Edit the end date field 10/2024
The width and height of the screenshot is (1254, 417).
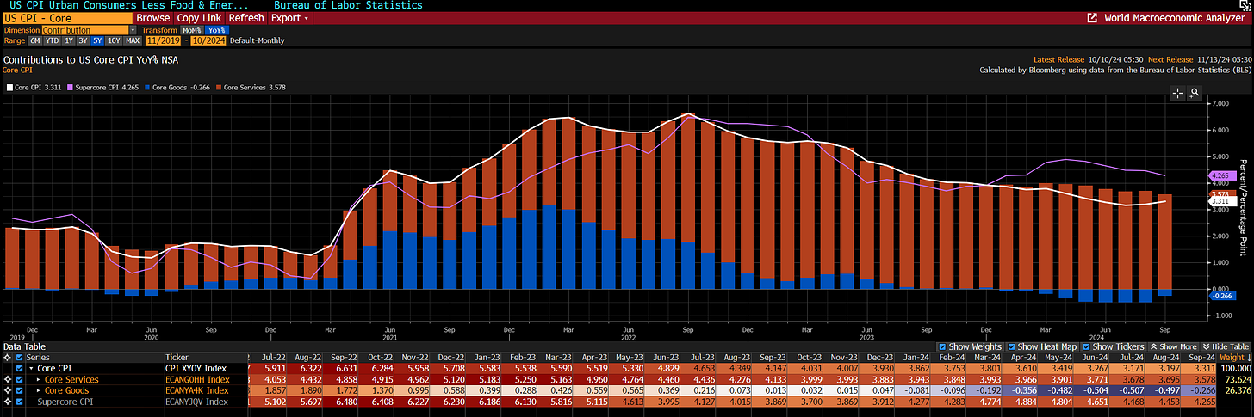pyautogui.click(x=208, y=40)
